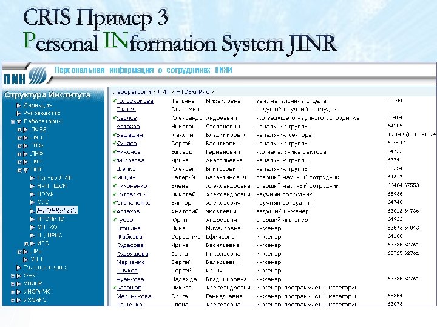Viewport: 437px width, 327px height.
Task: Click the position ведущий инженер
Action: (x=282, y=211)
